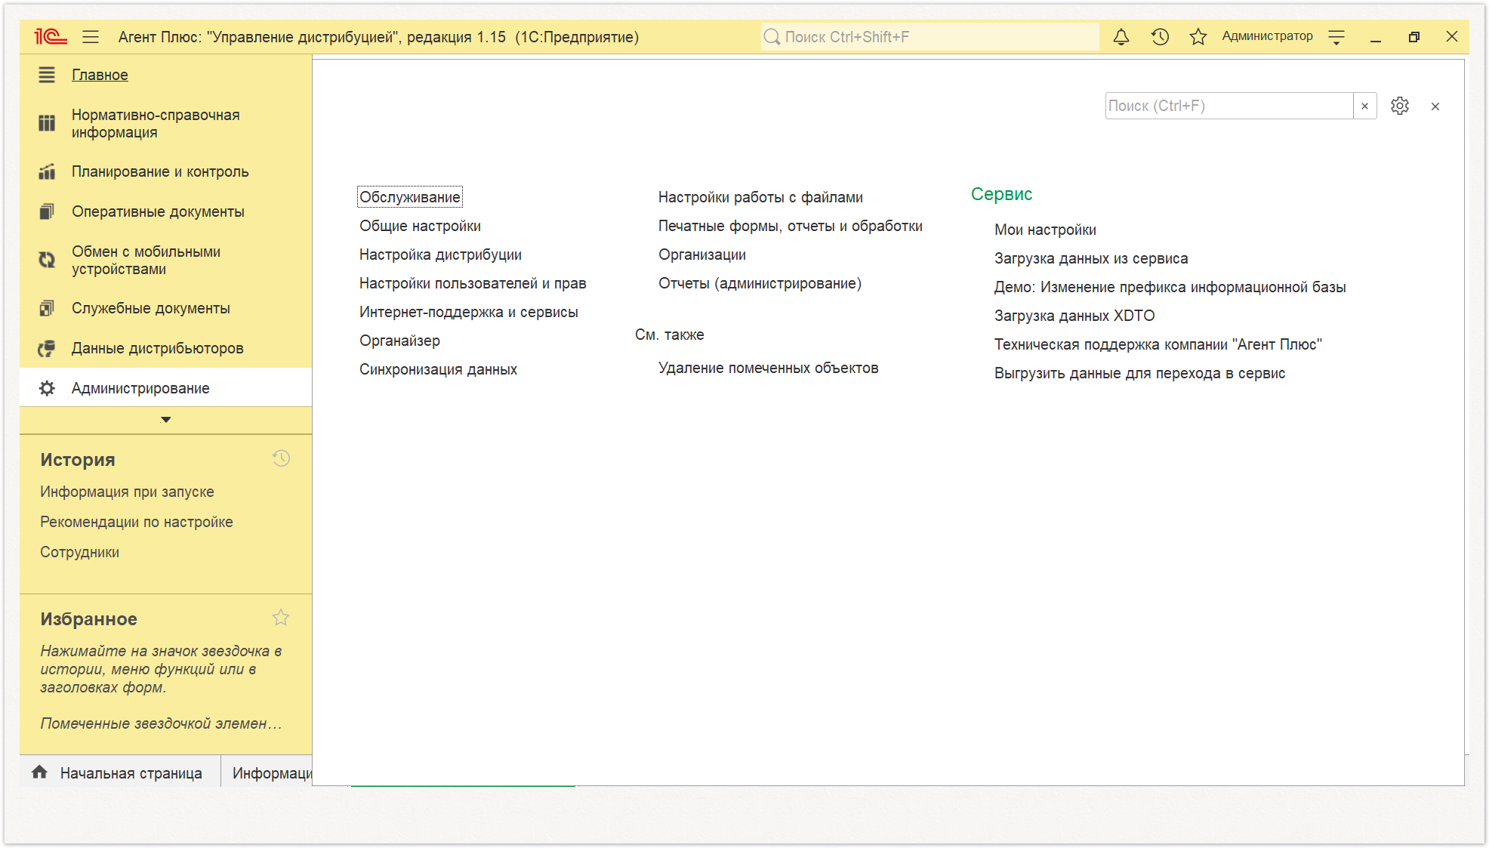Click the 1C logo icon
The width and height of the screenshot is (1489, 848).
[51, 36]
